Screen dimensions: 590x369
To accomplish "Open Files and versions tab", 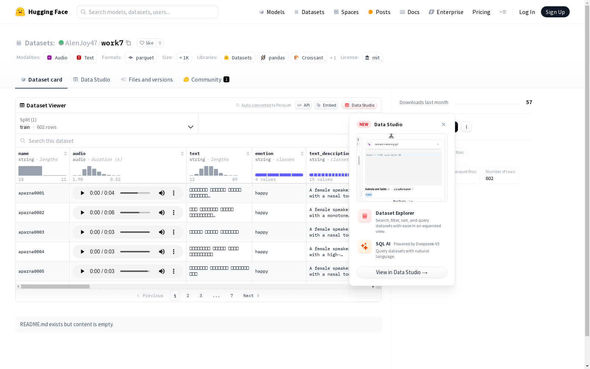I will point(147,80).
